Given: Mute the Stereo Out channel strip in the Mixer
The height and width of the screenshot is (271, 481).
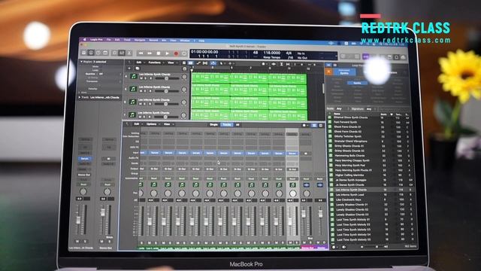Looking at the screenshot, I should [304, 242].
